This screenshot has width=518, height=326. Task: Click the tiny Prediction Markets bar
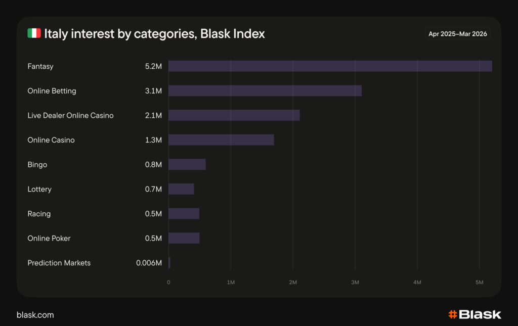(169, 263)
